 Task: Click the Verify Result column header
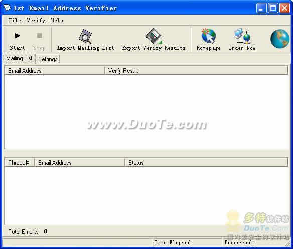[x=196, y=71]
